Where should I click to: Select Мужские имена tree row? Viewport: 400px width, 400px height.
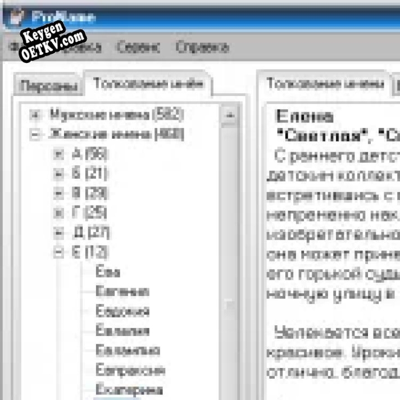tap(117, 115)
